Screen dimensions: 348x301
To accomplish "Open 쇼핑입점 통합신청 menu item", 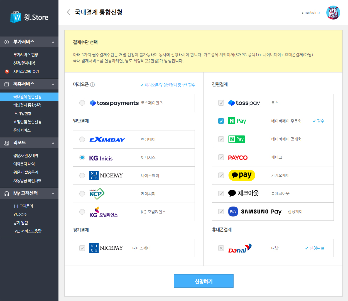I will point(27,122).
